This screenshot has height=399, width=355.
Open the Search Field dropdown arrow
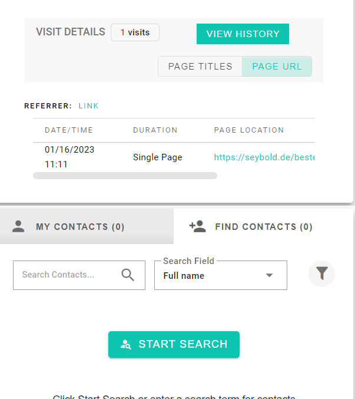click(269, 275)
